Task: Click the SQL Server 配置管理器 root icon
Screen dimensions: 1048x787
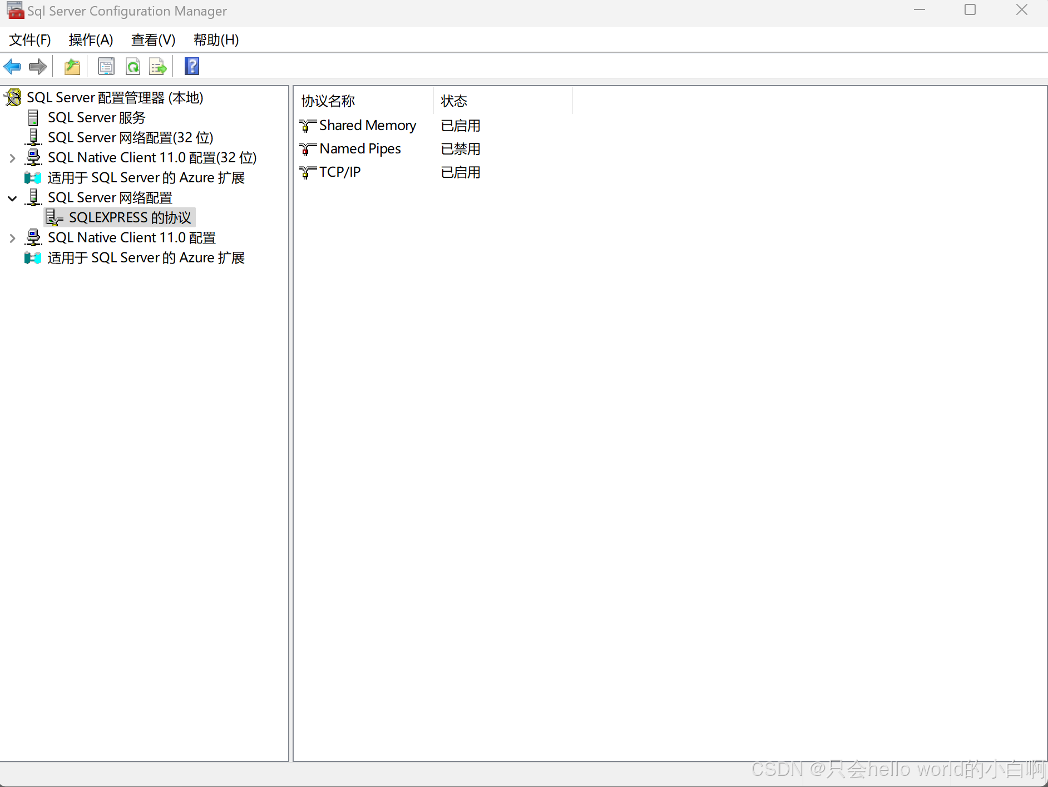Action: click(x=13, y=98)
